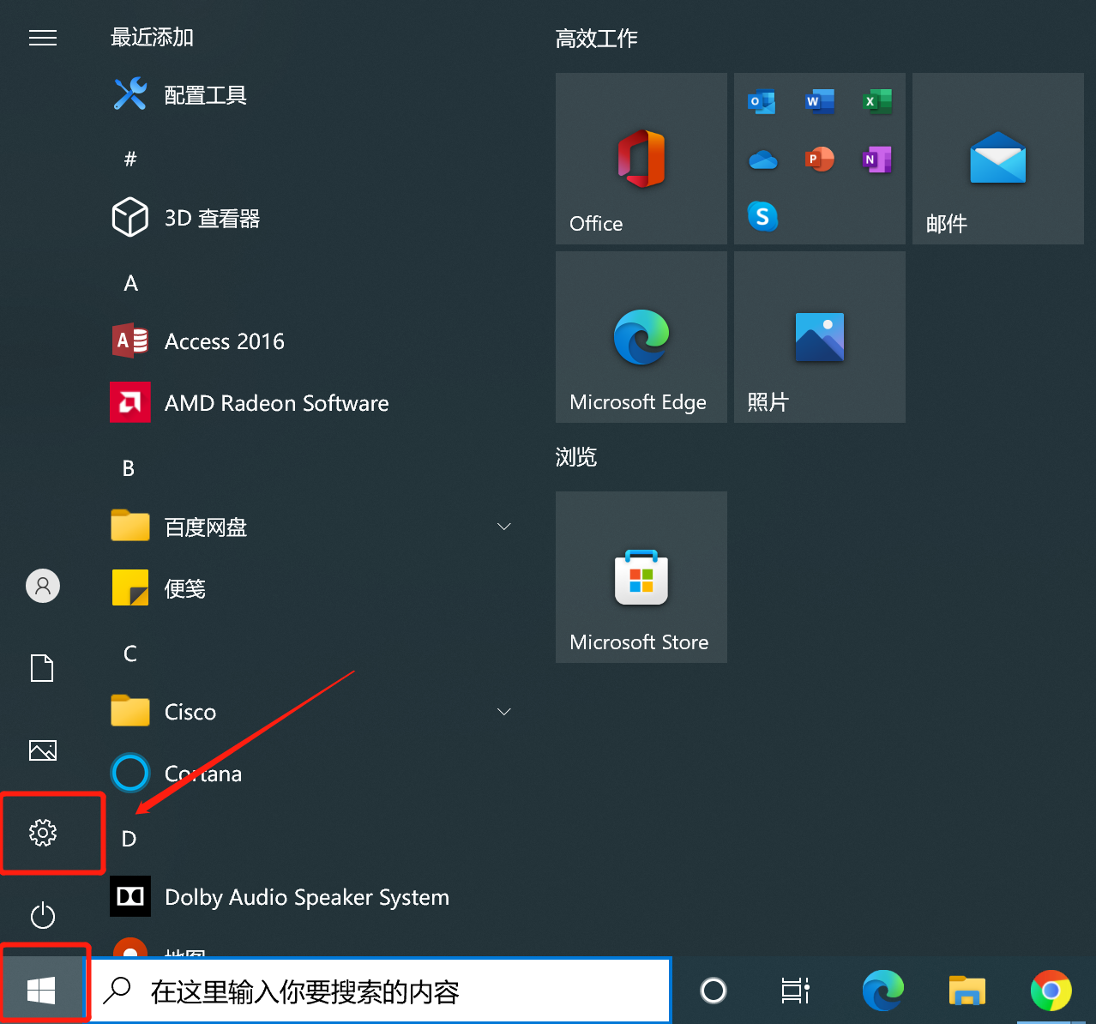Viewport: 1096px width, 1024px height.
Task: Open Outlook from the tile group
Action: 762,101
